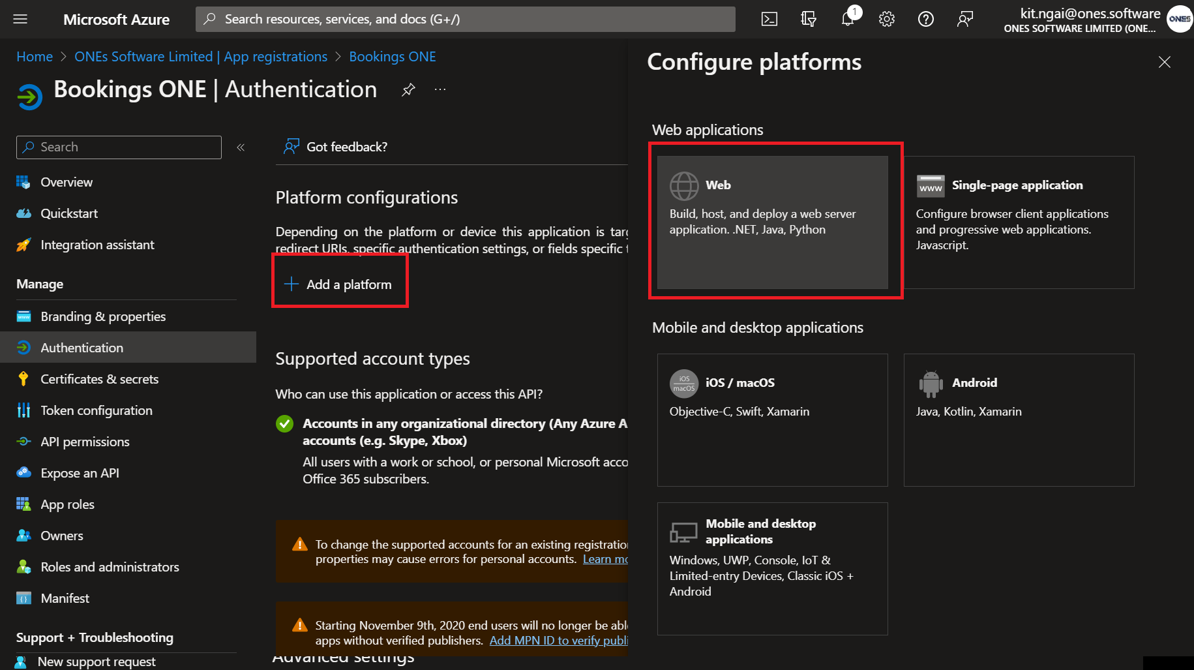Go to Certificates & secrets
This screenshot has width=1194, height=670.
coord(99,379)
